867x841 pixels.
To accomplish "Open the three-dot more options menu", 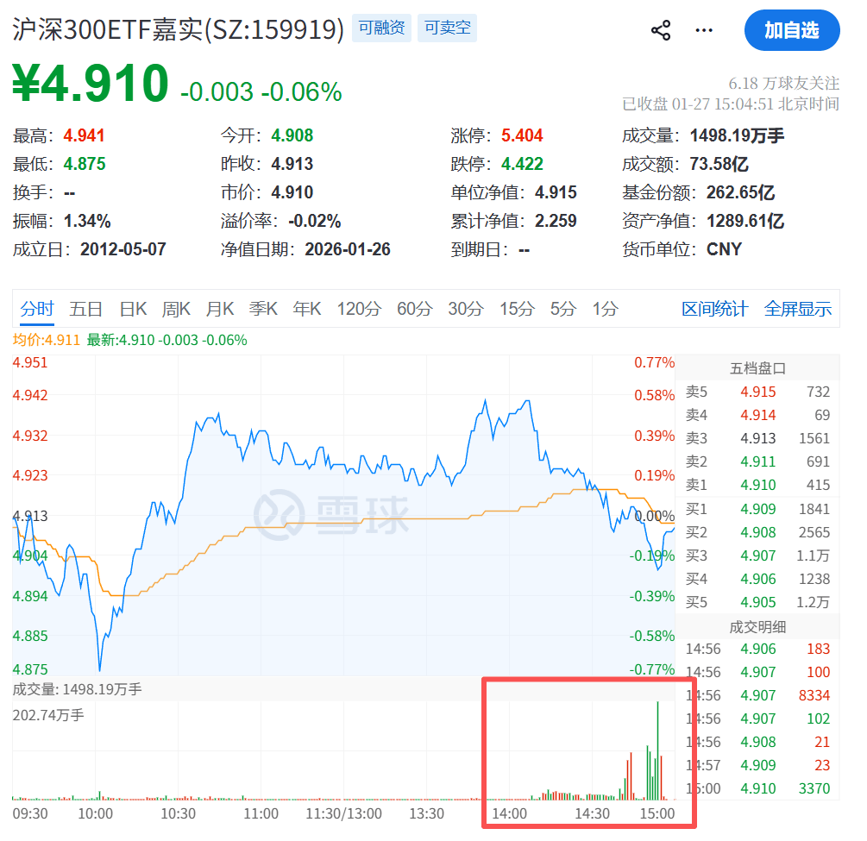I will pos(704,31).
